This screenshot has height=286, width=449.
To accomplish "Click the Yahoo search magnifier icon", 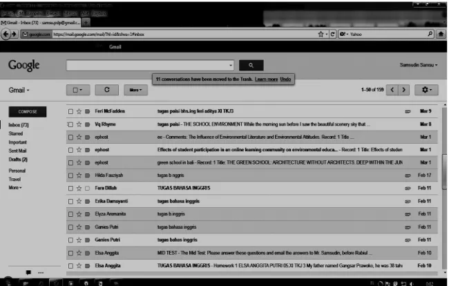I will point(430,34).
